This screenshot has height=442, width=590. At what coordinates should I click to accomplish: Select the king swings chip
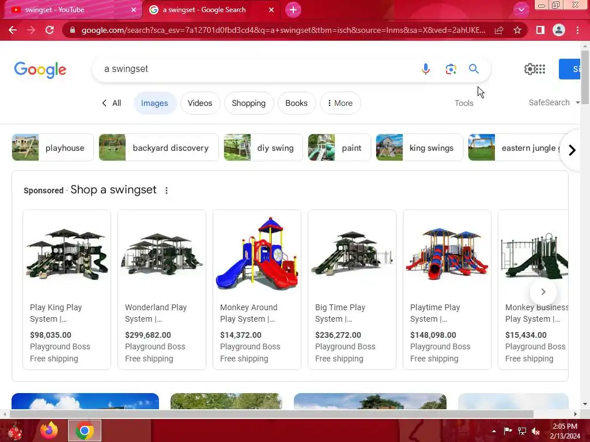[x=419, y=147]
